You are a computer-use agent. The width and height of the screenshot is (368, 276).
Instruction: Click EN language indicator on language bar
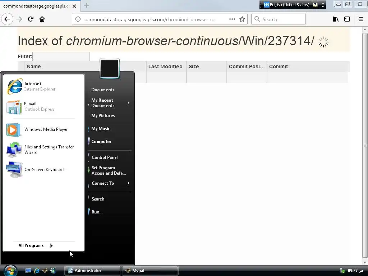(266, 5)
